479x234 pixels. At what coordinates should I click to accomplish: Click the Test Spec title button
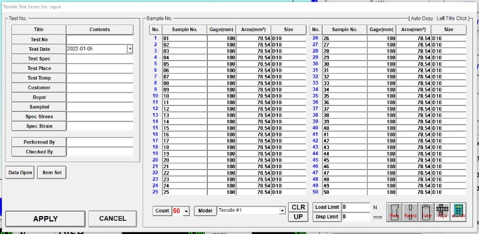(x=39, y=59)
